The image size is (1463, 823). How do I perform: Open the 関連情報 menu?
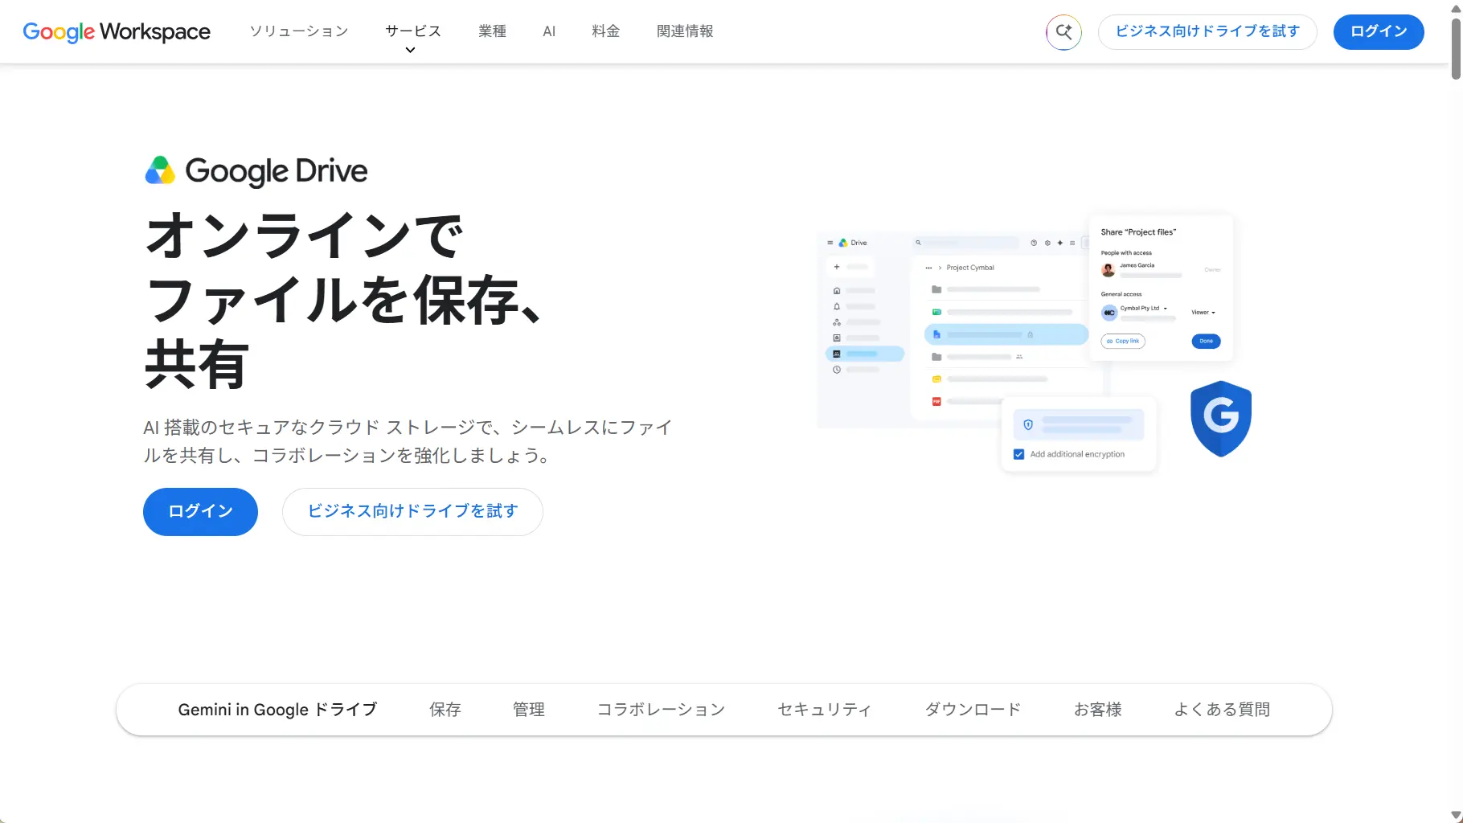(x=685, y=31)
